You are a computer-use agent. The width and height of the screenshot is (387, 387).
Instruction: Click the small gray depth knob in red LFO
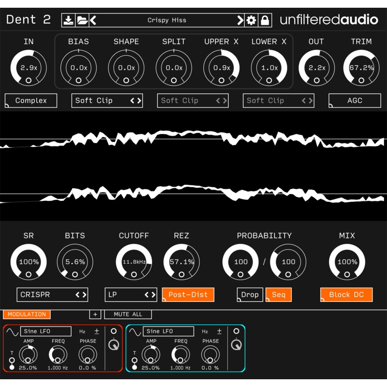click(114, 345)
